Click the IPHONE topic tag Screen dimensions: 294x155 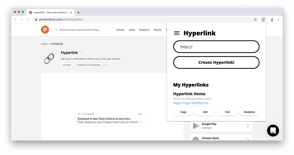pyautogui.click(x=67, y=65)
